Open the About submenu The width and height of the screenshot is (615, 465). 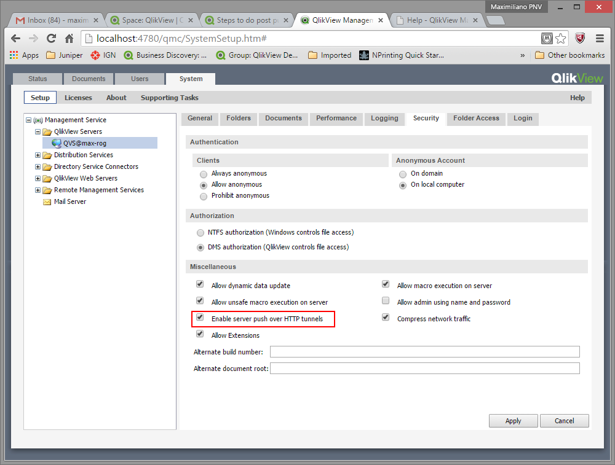click(116, 98)
